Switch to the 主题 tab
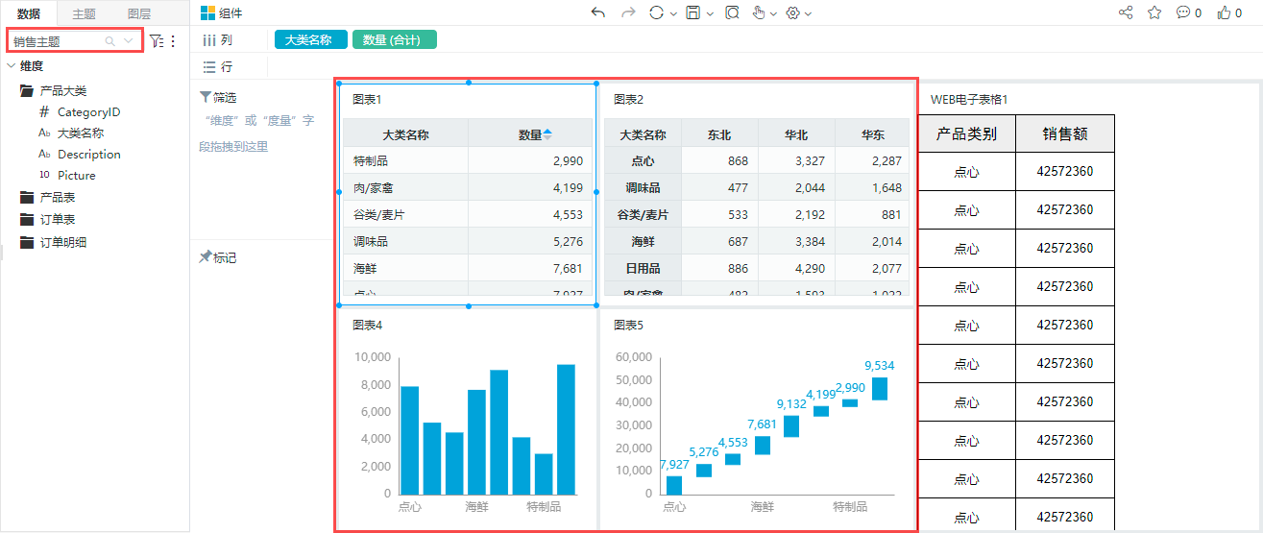 tap(84, 13)
